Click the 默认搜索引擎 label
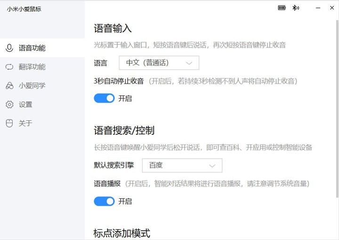This screenshot has height=240, width=339. tap(114, 165)
